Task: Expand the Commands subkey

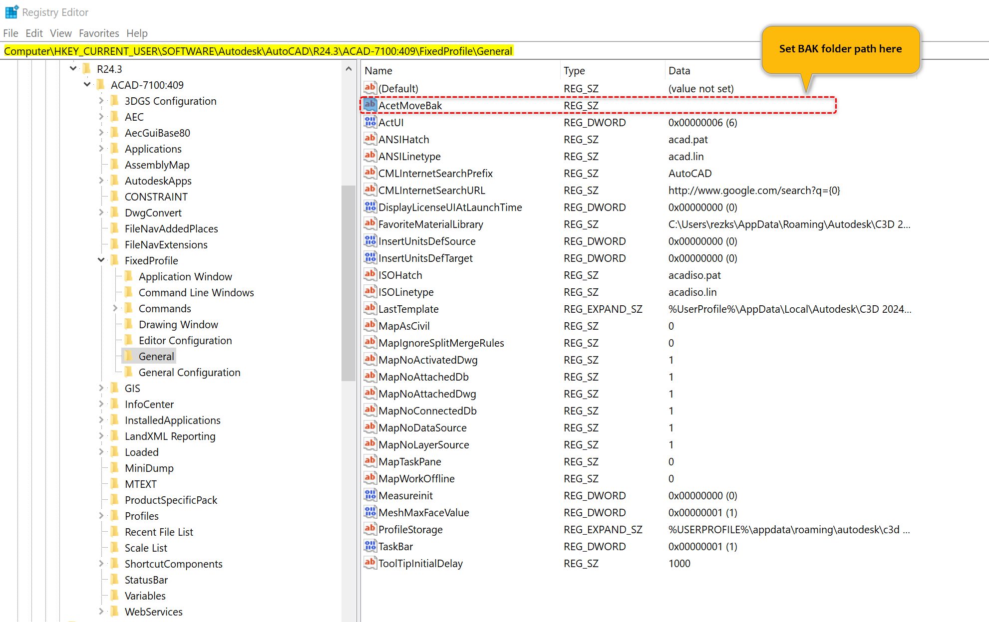Action: [x=115, y=308]
